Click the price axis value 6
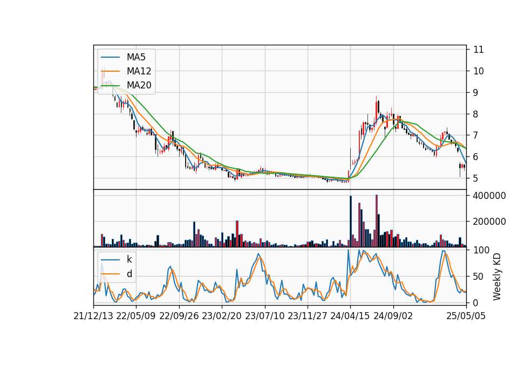 (x=476, y=157)
